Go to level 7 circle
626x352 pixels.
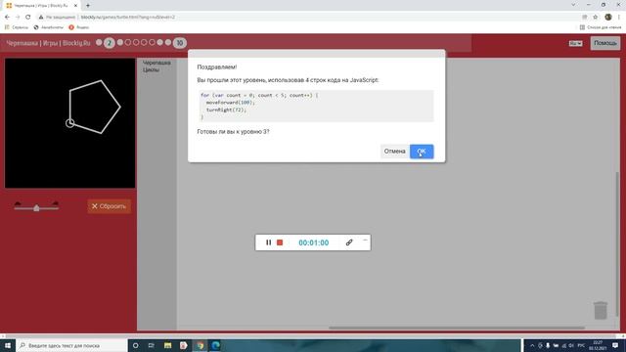click(152, 42)
